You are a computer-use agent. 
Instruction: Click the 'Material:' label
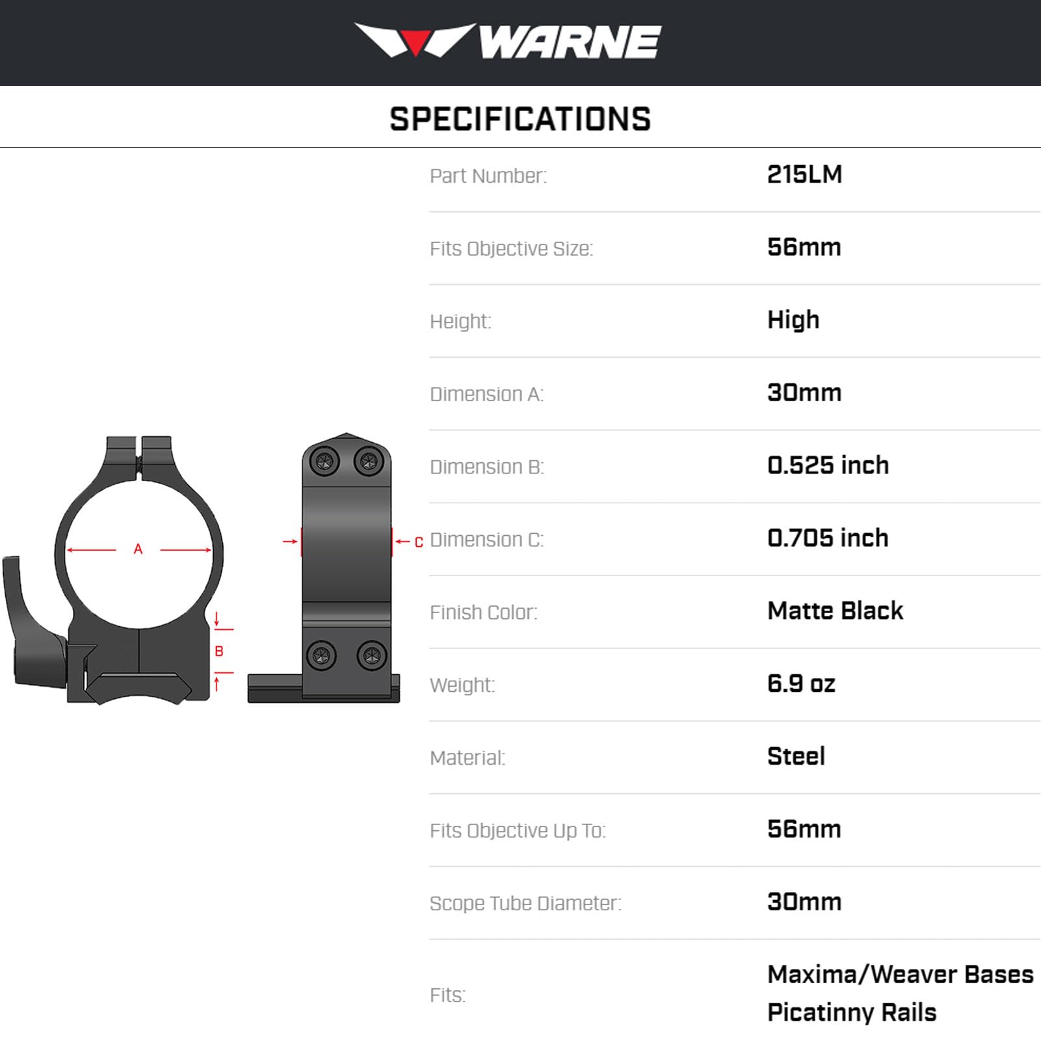[x=468, y=758]
